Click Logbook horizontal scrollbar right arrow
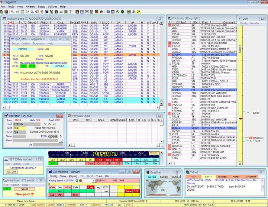 coord(158,107)
